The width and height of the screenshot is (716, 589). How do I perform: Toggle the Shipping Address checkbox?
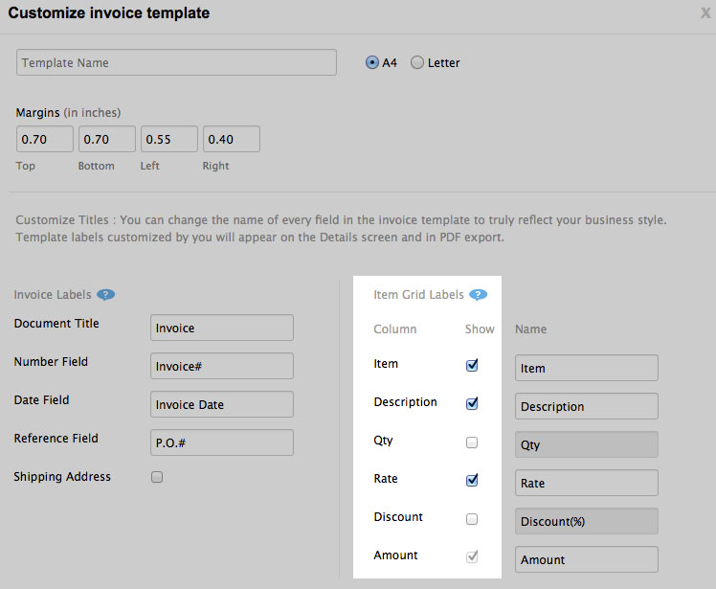(157, 477)
